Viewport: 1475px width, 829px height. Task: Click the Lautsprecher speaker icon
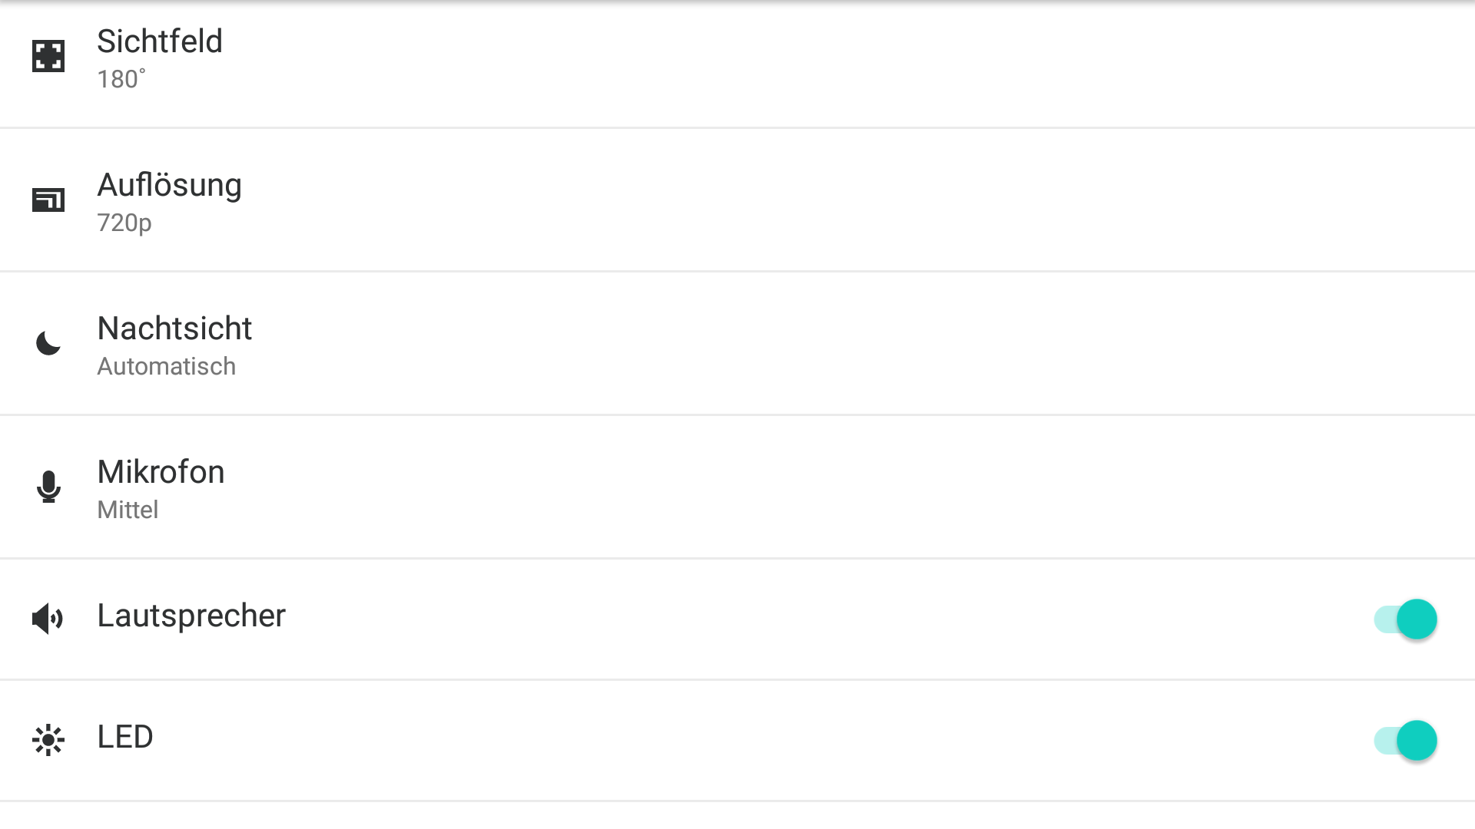click(x=48, y=618)
